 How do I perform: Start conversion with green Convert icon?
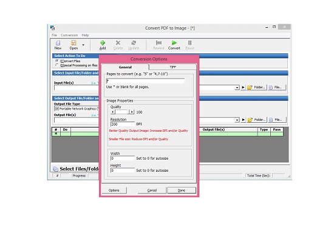[x=174, y=43]
